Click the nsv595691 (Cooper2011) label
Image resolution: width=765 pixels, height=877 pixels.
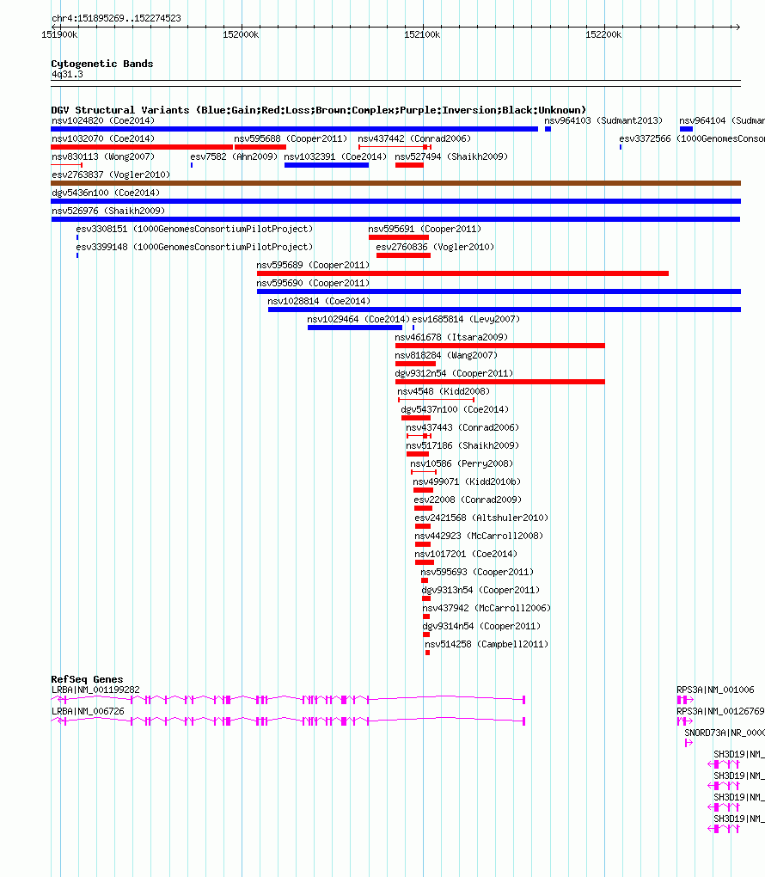click(x=425, y=229)
